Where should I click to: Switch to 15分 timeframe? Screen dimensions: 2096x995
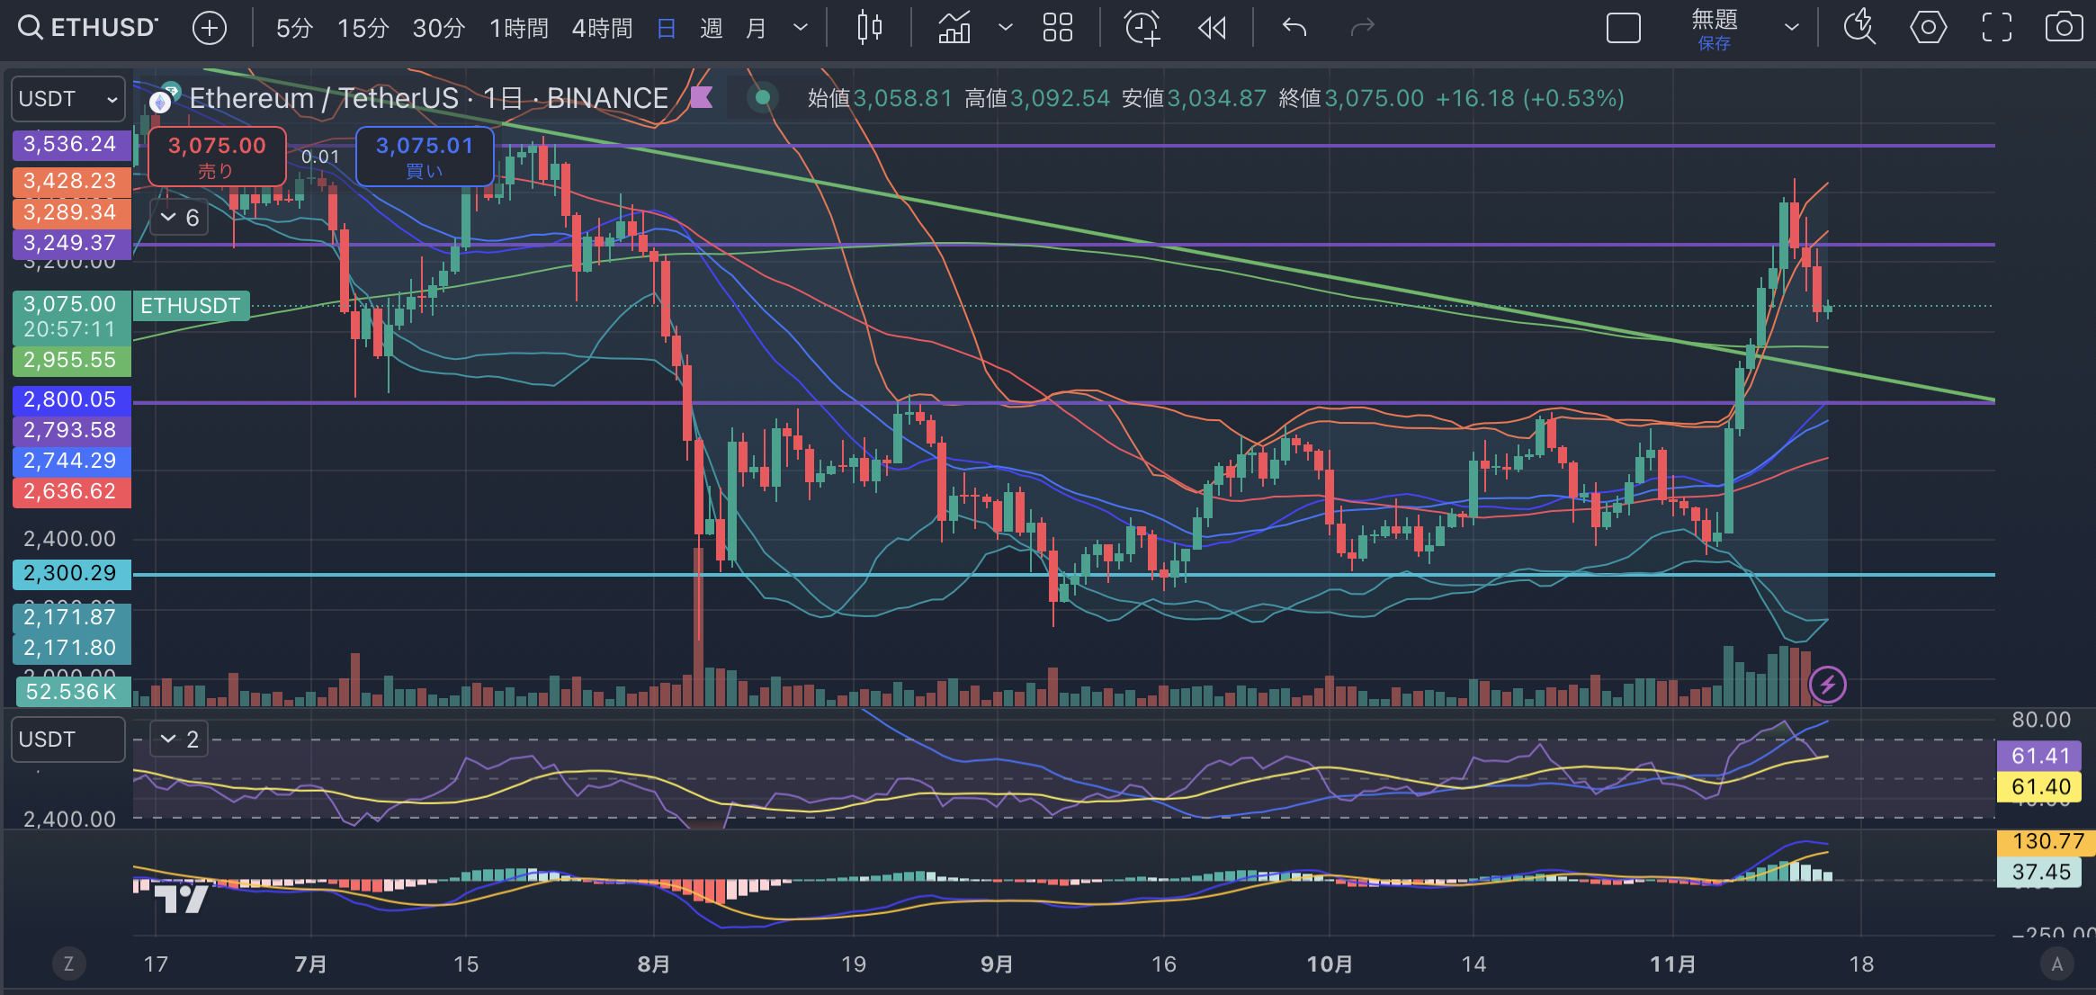pos(363,28)
